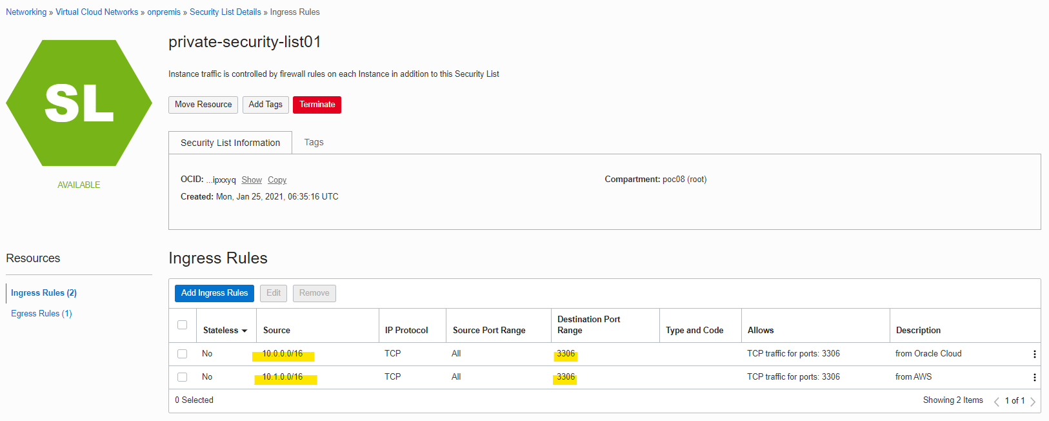The width and height of the screenshot is (1049, 421).
Task: Click the green SL security list icon
Action: pos(79,103)
